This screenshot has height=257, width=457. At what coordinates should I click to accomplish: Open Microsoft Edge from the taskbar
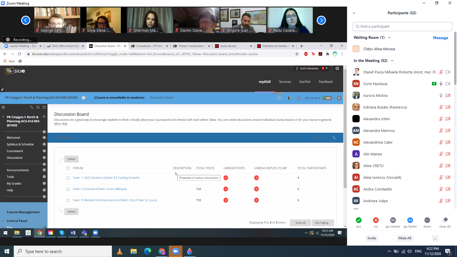click(x=148, y=251)
